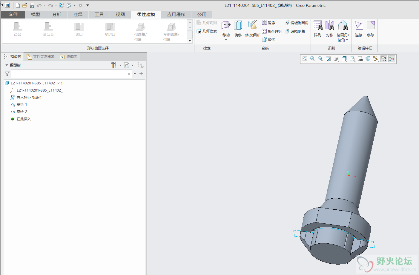Screen dimensions: 419x275
Task: Switch to the Analysis (分析) tab
Action: [x=57, y=14]
